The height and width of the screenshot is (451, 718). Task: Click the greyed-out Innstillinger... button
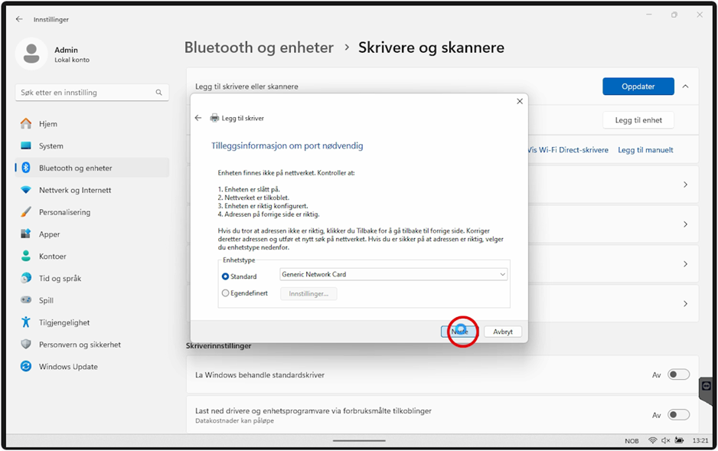(308, 293)
